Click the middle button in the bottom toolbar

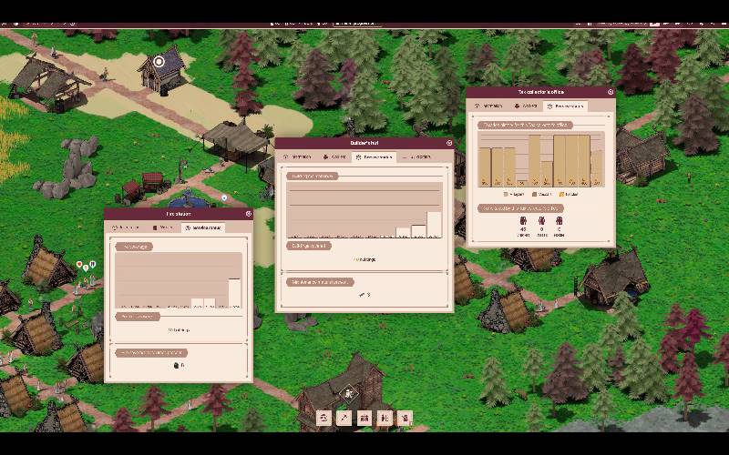[364, 418]
